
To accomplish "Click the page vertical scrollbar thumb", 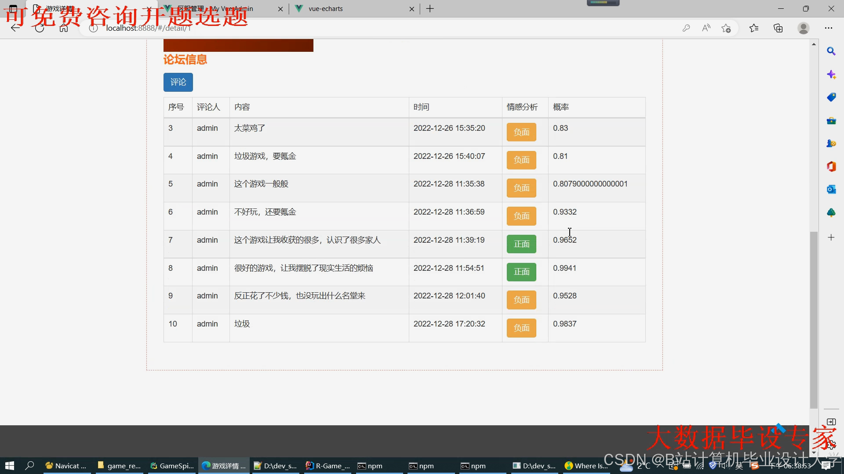I will (814, 320).
